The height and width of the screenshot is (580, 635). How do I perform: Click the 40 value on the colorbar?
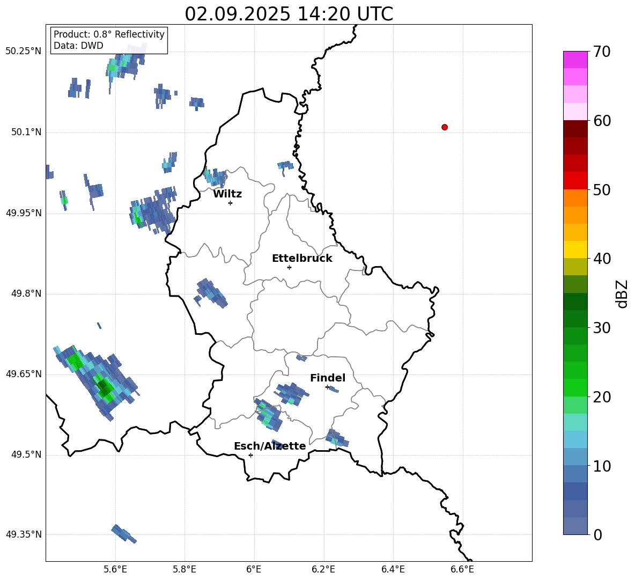(x=601, y=259)
